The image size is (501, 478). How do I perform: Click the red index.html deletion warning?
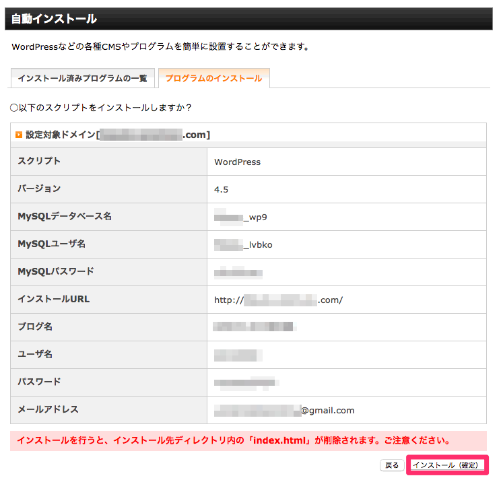233,441
